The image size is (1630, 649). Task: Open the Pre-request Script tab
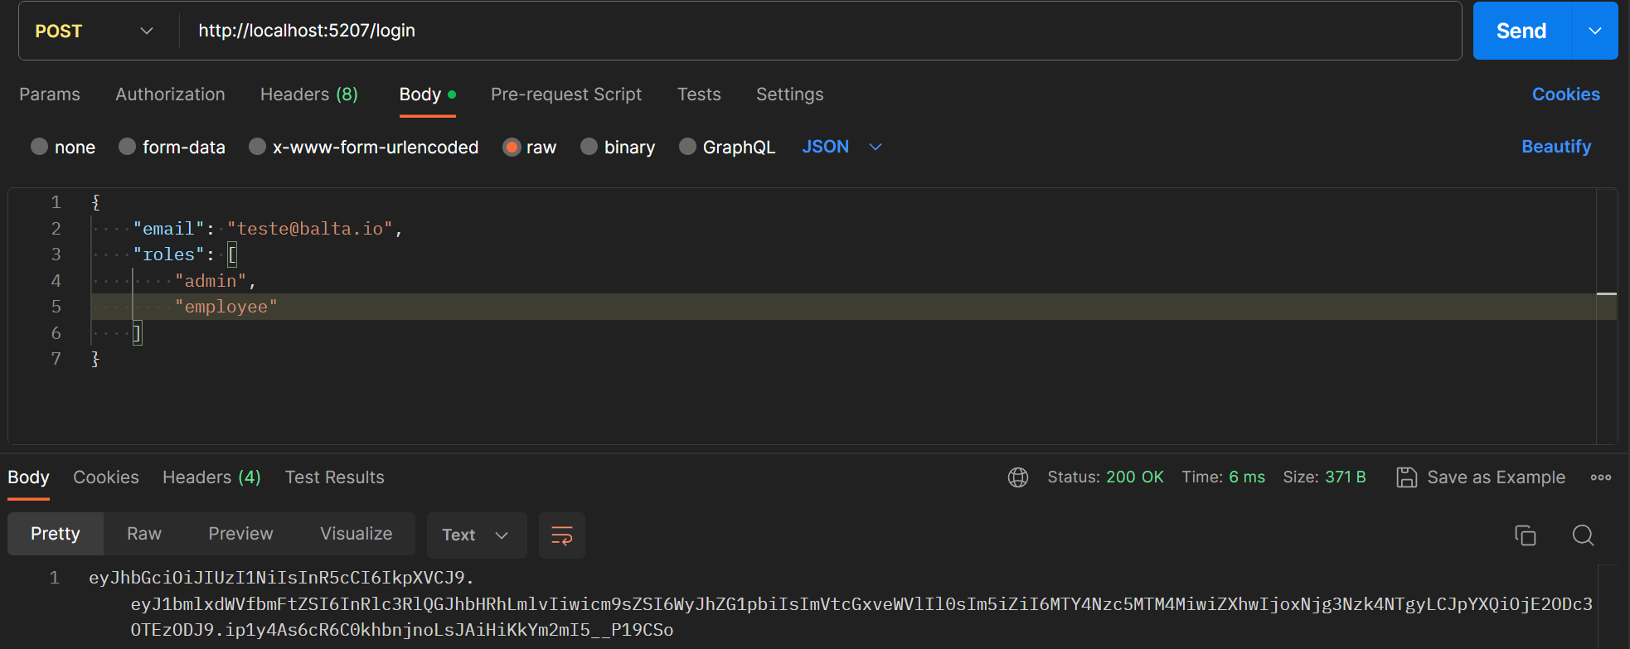[x=566, y=94]
